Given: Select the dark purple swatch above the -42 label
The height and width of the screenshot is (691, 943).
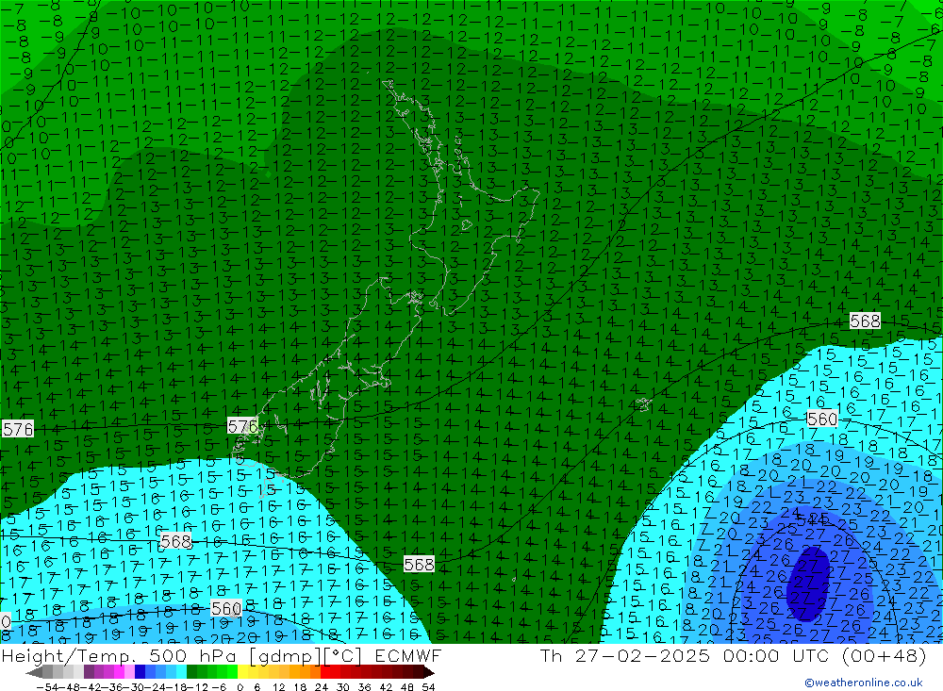Looking at the screenshot, I should click(x=89, y=672).
